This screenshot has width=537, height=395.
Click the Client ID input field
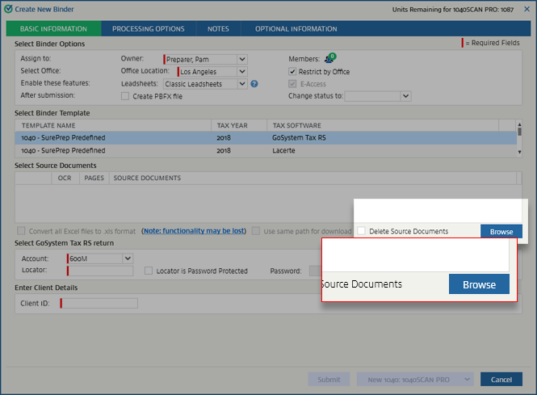coord(99,303)
